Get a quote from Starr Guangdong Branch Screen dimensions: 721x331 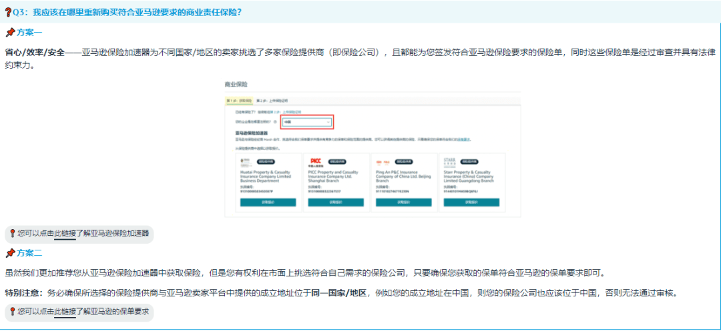pos(471,202)
